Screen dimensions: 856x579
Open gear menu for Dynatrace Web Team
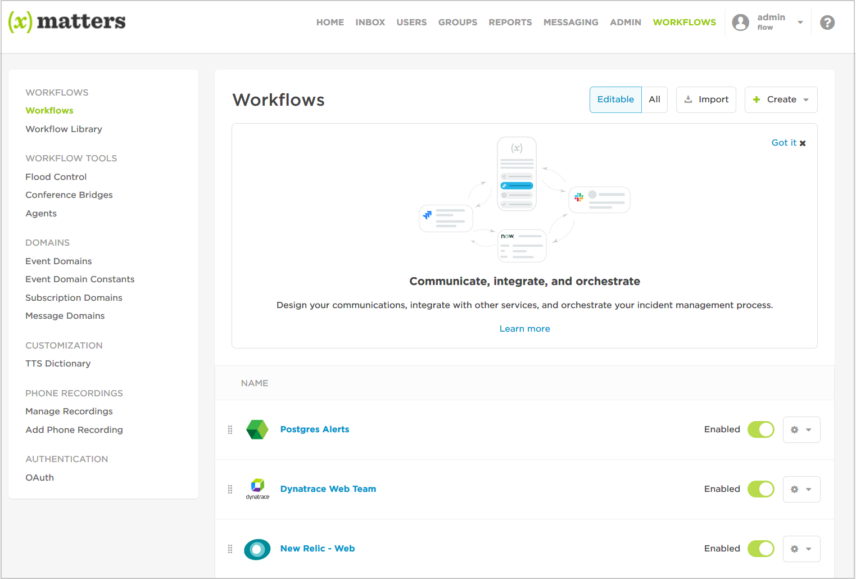coord(801,490)
